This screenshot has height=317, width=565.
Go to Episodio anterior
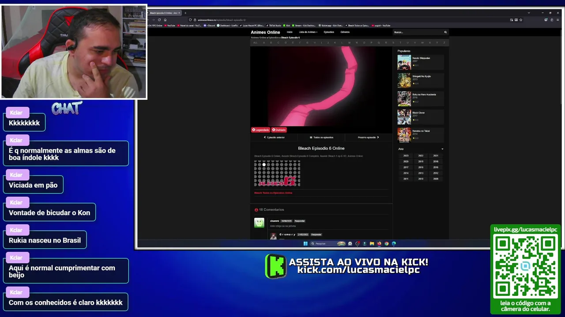click(274, 137)
